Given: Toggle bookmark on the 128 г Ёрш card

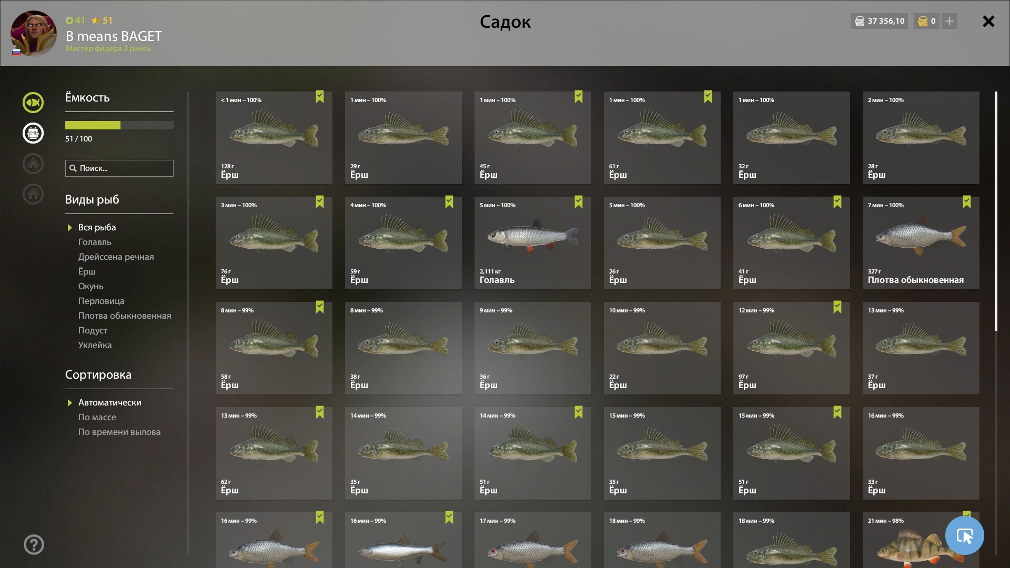Looking at the screenshot, I should pyautogui.click(x=320, y=97).
